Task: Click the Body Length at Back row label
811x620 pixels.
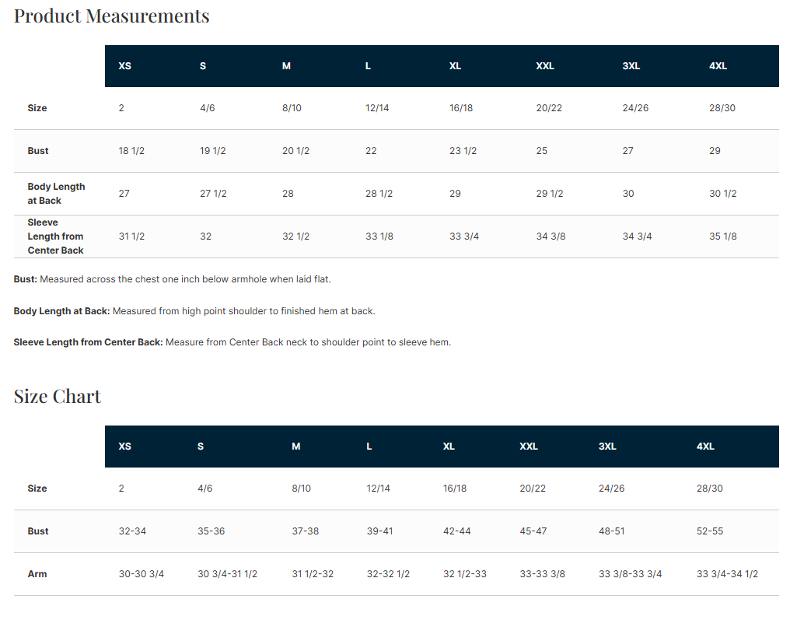Action: tap(56, 194)
